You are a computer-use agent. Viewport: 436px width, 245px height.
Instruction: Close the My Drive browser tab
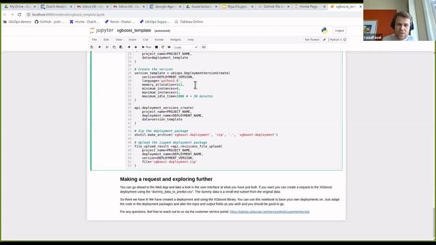point(35,6)
